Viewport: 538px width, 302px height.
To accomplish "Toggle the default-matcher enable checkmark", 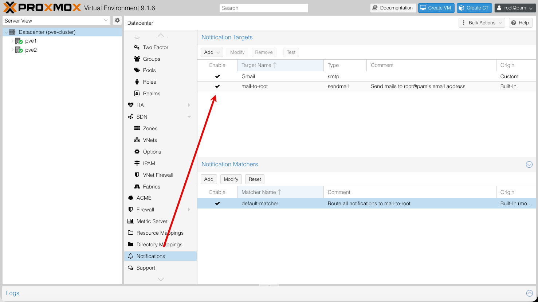I will (217, 203).
